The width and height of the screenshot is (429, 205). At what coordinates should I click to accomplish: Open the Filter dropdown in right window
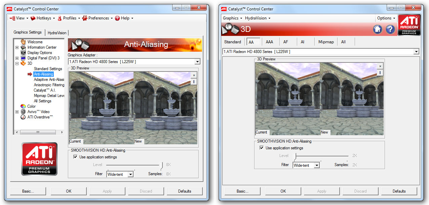click(x=316, y=165)
